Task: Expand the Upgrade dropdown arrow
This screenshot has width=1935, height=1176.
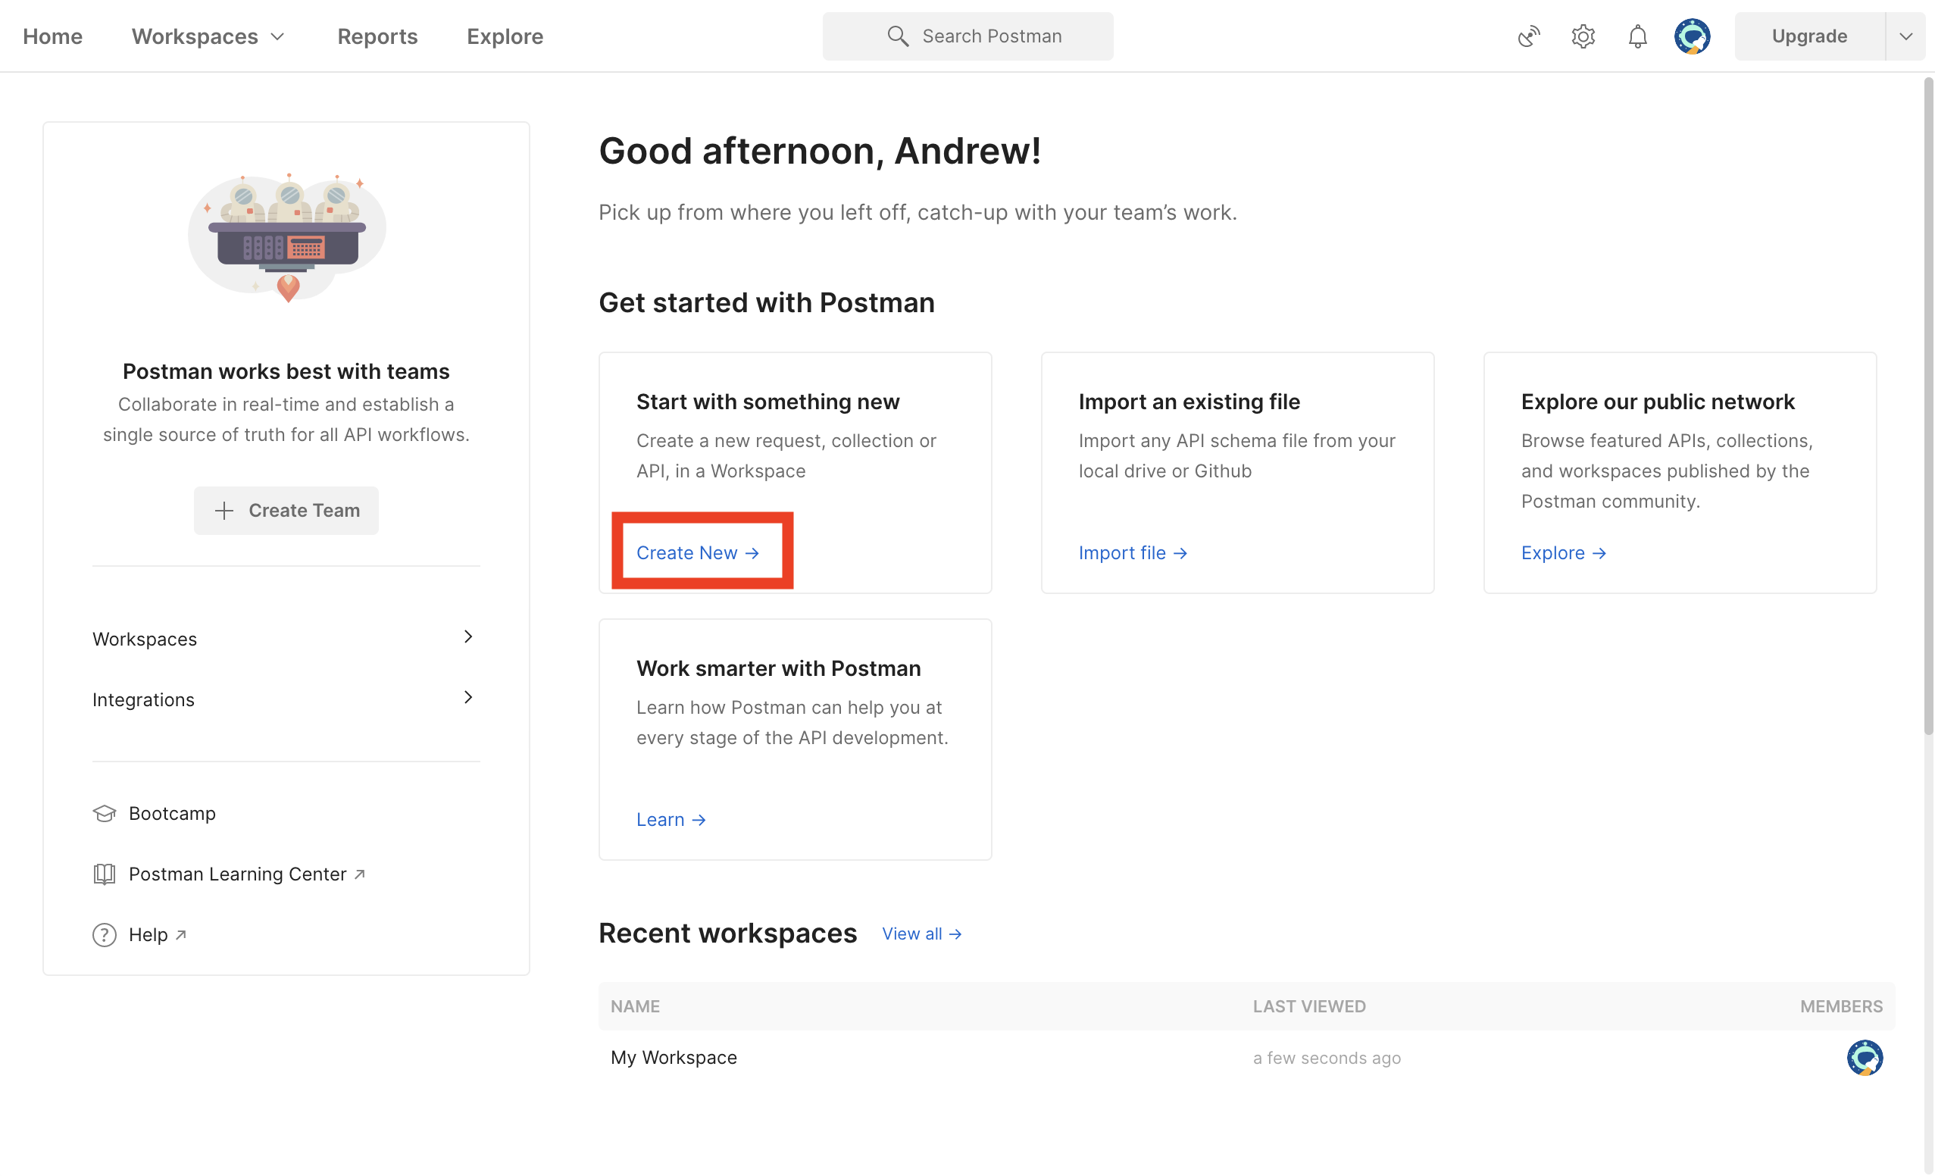Action: point(1906,36)
